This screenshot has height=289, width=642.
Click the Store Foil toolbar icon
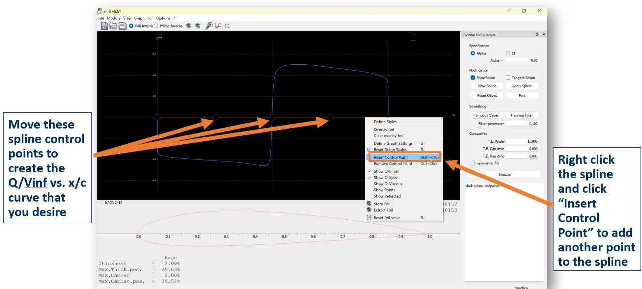(x=198, y=26)
